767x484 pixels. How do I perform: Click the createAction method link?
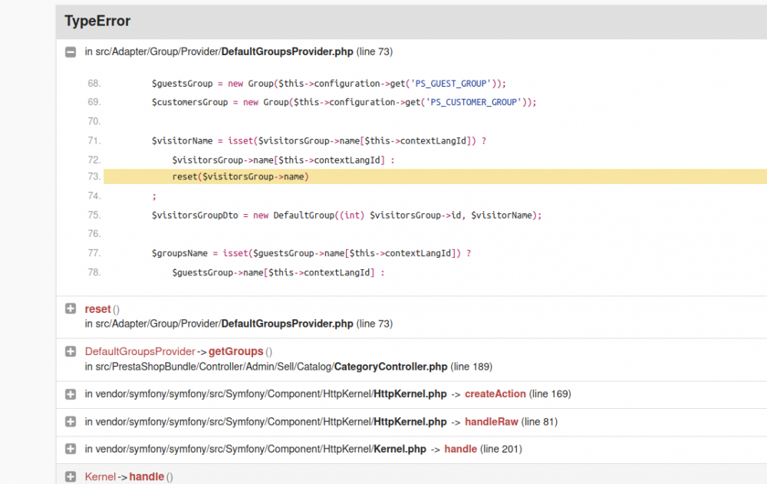pos(495,394)
